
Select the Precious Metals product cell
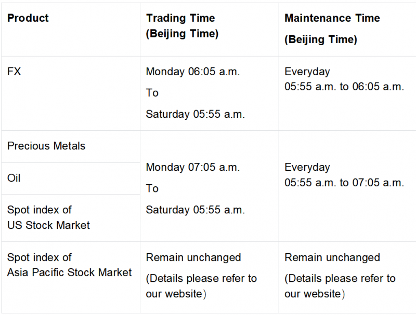coord(46,146)
